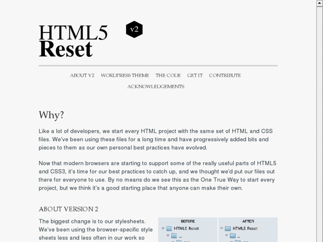Open the Get It nav link
Viewport: 323px width, 242px height.
coord(195,75)
